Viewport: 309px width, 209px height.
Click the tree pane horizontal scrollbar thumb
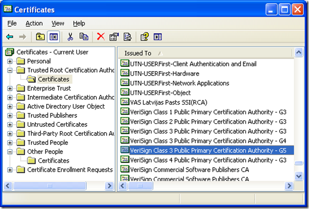point(50,186)
